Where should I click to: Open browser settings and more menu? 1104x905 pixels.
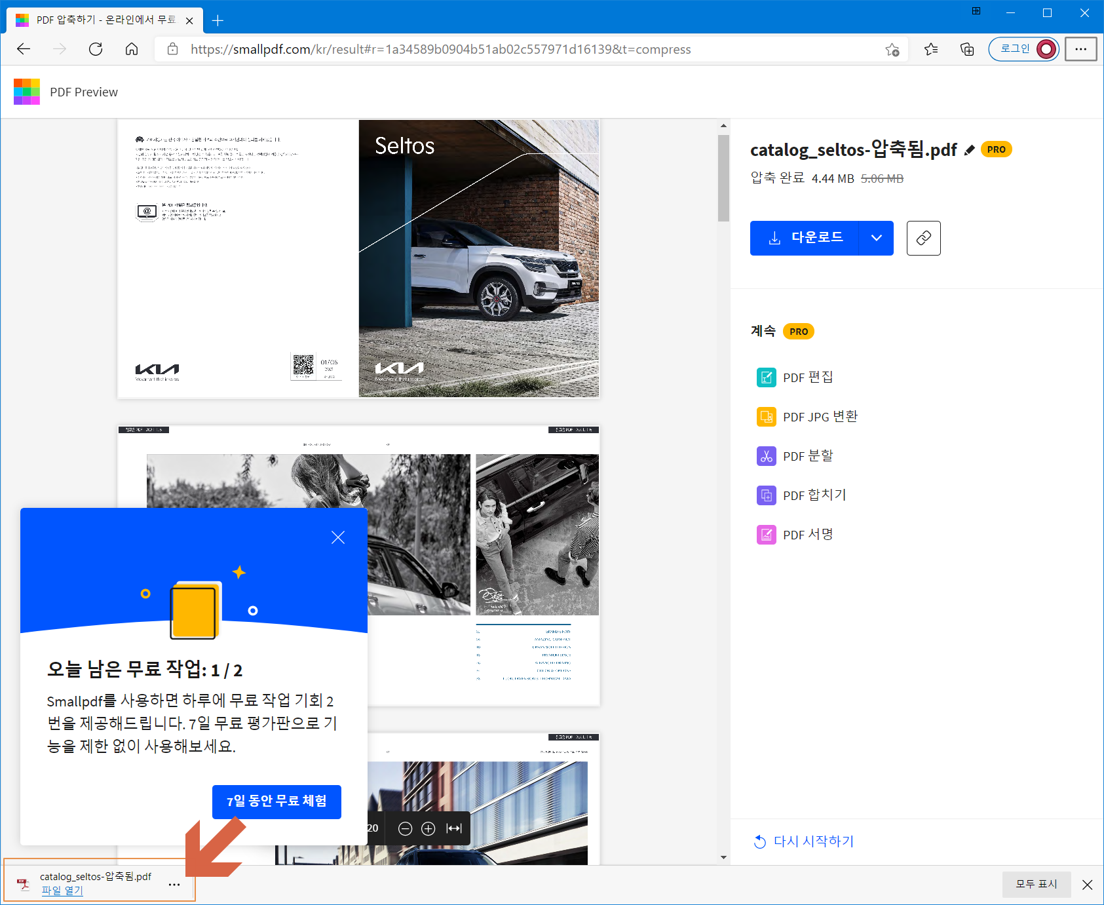coord(1081,49)
